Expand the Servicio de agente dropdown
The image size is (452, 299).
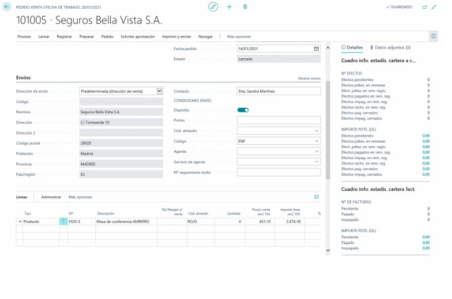316,162
